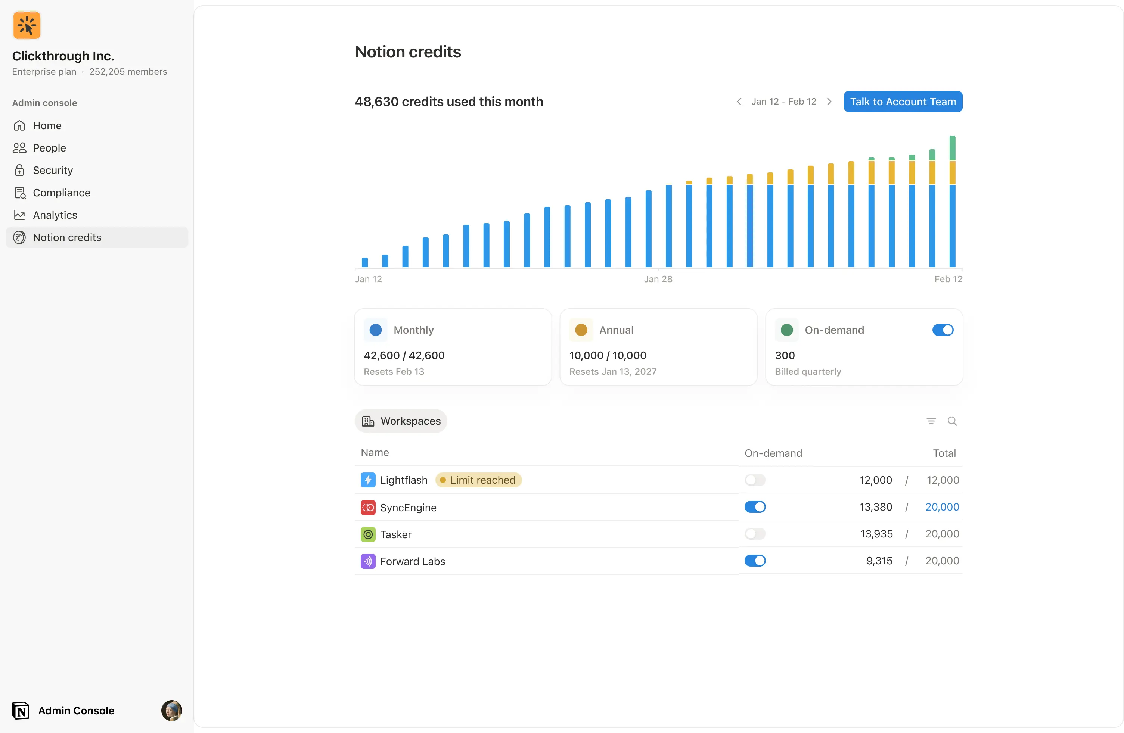Open the workspaces filter icon

coord(931,421)
